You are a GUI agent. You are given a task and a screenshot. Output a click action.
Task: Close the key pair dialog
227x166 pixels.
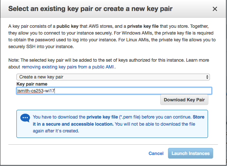pyautogui.click(x=215, y=9)
